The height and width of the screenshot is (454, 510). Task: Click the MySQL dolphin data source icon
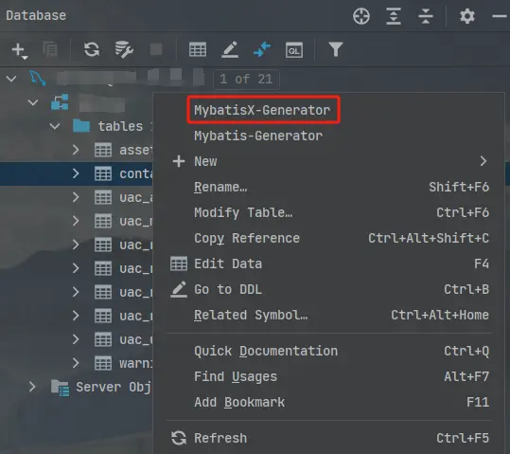(x=38, y=79)
